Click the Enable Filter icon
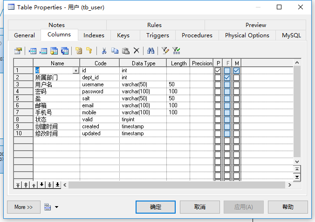This screenshot has width=315, height=222. click(x=176, y=51)
